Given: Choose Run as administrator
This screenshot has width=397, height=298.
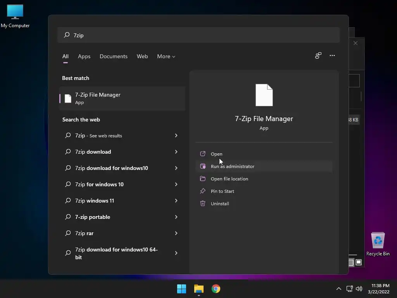Looking at the screenshot, I should [x=264, y=166].
